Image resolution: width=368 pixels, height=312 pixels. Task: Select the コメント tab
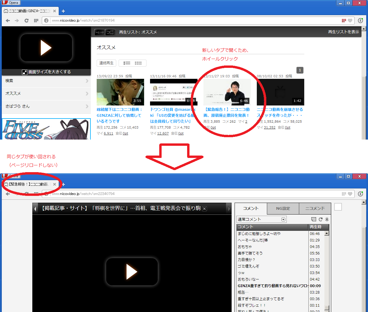pos(251,209)
